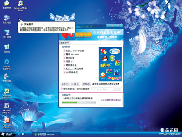The width and height of the screenshot is (182, 137).
Task: Uncheck the PPS网络电视 checkbox
Action: (64, 72)
